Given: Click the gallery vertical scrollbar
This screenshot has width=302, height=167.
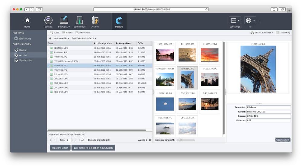Looking at the screenshot, I should 224,88.
